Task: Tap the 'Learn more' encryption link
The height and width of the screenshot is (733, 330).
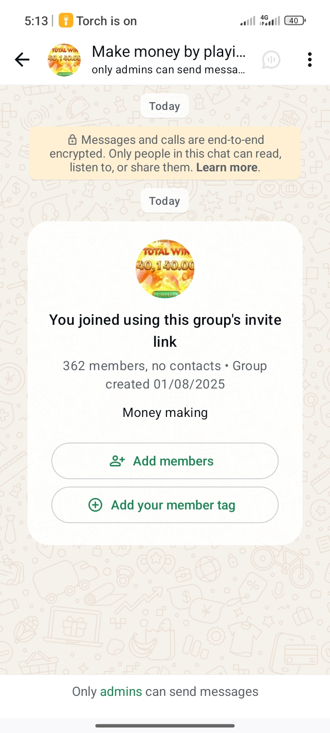Action: (x=227, y=167)
